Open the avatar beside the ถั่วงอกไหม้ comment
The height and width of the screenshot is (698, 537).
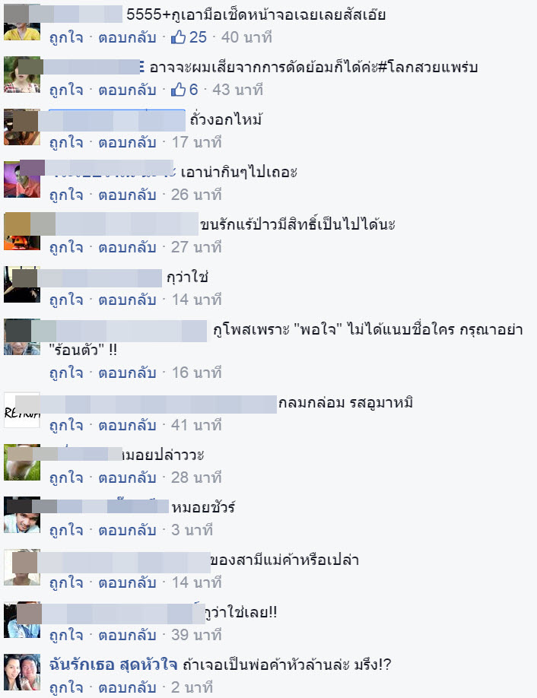[x=22, y=127]
